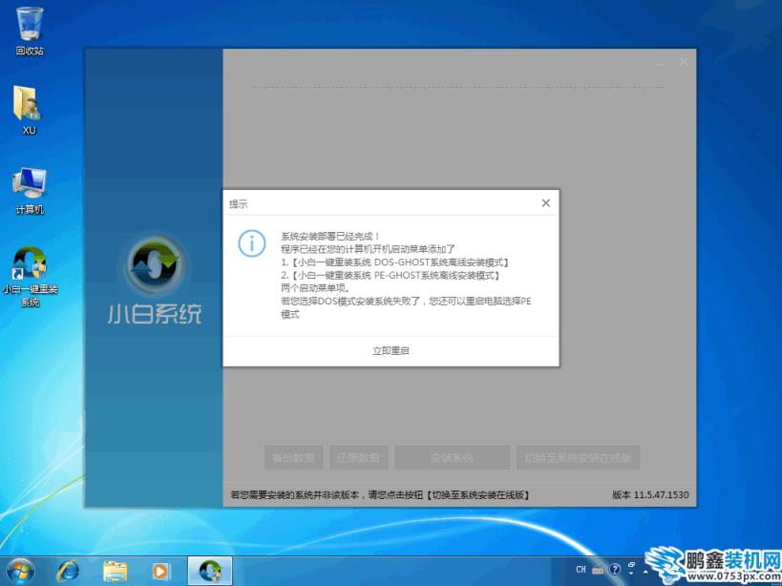Click the dimmed 还原数据 restore data button
The height and width of the screenshot is (586, 782).
359,457
